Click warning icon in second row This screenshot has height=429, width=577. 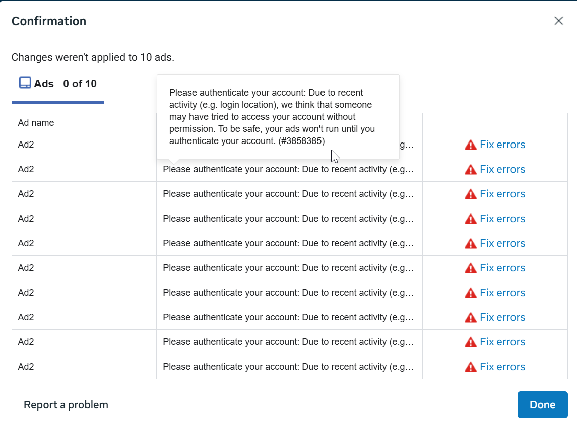coord(470,170)
